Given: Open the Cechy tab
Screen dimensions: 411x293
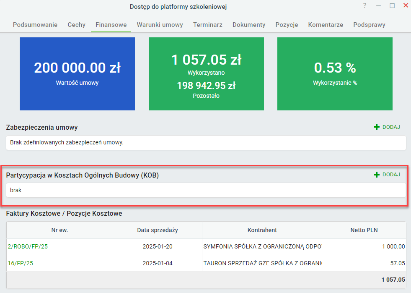Looking at the screenshot, I should [x=77, y=25].
